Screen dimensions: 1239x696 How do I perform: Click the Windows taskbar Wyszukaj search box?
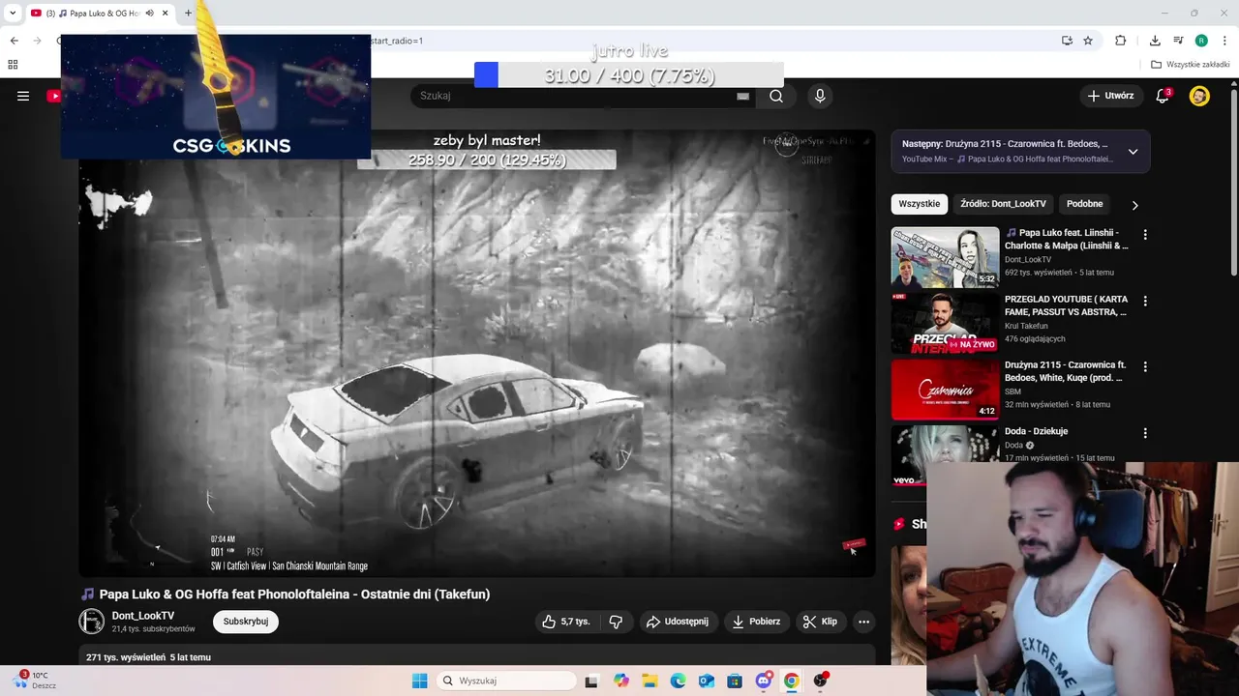click(505, 681)
